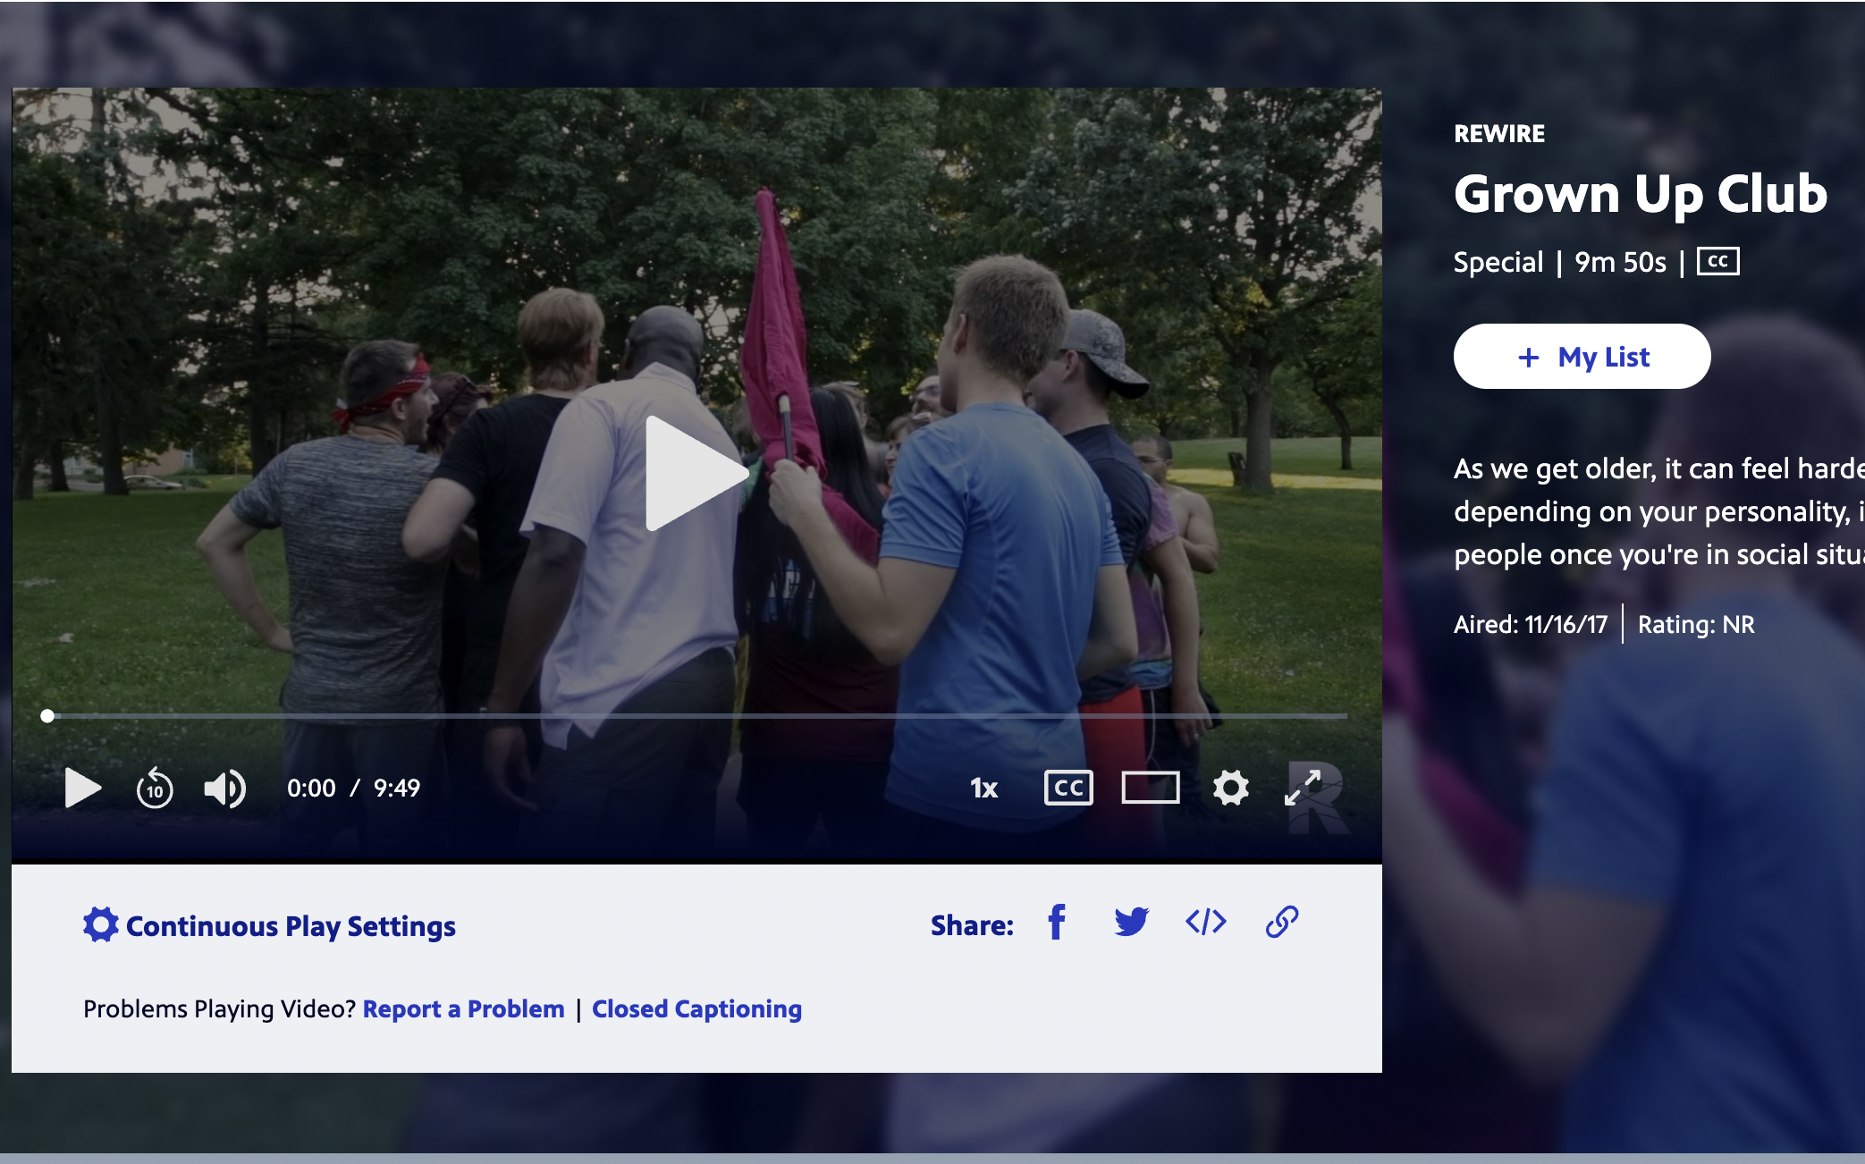The width and height of the screenshot is (1865, 1164).
Task: Copy the video link with the chain icon
Action: (1281, 923)
